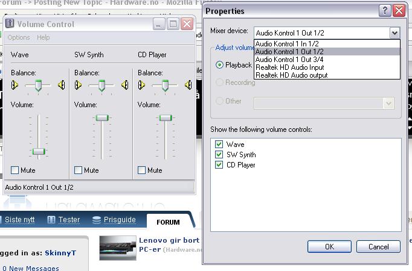Choose Audio Kontrol 1 Out 1/2 list option
Viewport: 412px width, 271px height.
(x=327, y=52)
